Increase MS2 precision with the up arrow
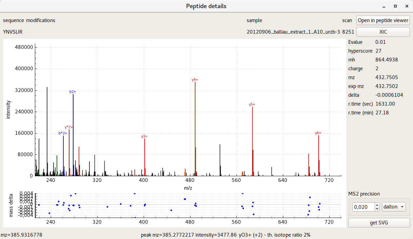 377,205
